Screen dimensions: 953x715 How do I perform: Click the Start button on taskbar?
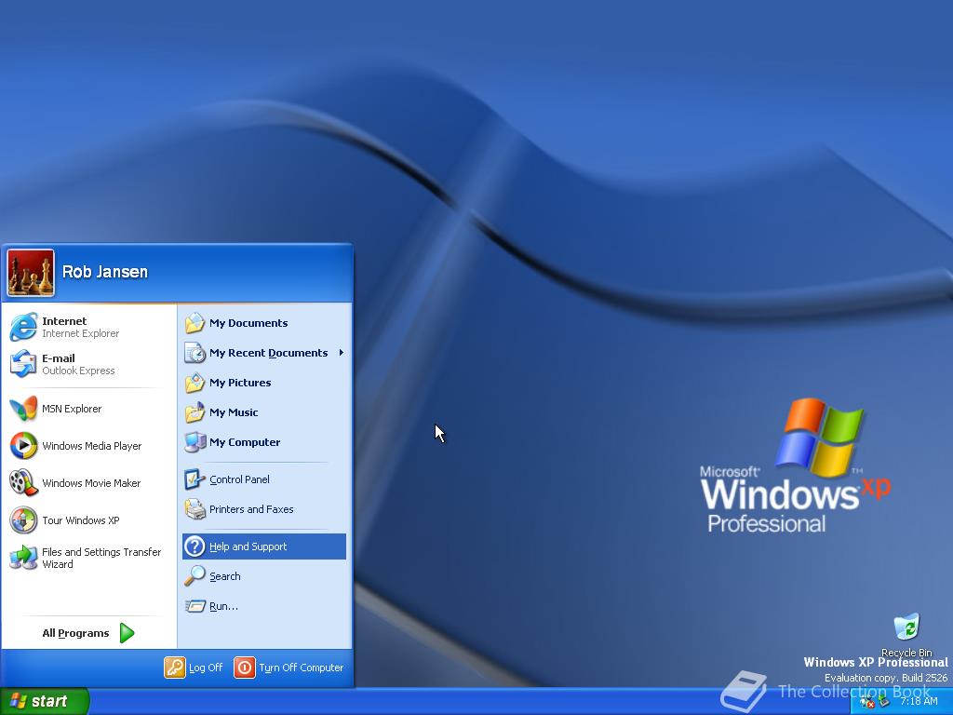pyautogui.click(x=45, y=701)
